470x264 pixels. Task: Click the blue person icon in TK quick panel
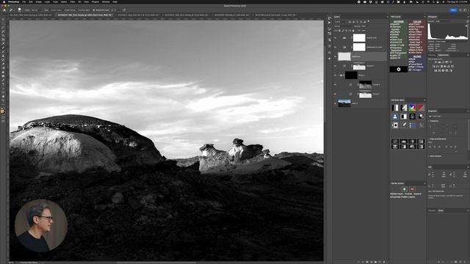tap(395, 117)
